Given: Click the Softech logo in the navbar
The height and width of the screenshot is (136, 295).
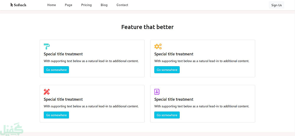Looking at the screenshot, I should tap(18, 5).
